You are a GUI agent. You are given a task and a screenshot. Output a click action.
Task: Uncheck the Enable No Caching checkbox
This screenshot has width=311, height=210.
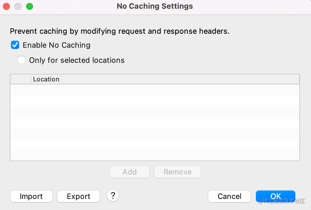click(x=15, y=45)
